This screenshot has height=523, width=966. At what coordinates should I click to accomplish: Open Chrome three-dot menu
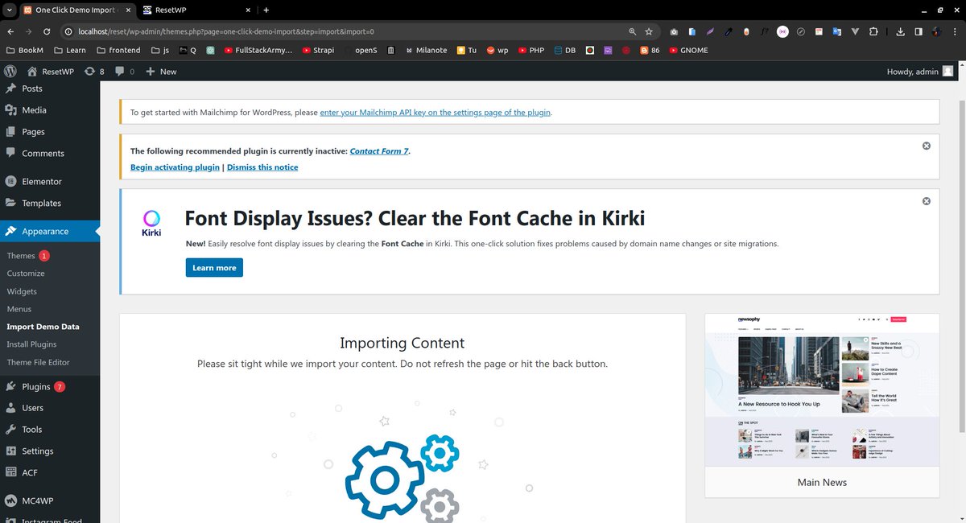point(955,31)
